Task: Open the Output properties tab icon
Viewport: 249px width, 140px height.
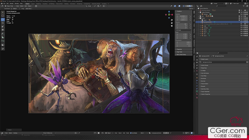Action: (197, 63)
